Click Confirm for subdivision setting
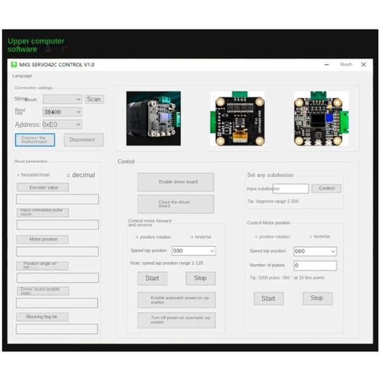Image resolution: width=380 pixels, height=380 pixels. pyautogui.click(x=326, y=188)
